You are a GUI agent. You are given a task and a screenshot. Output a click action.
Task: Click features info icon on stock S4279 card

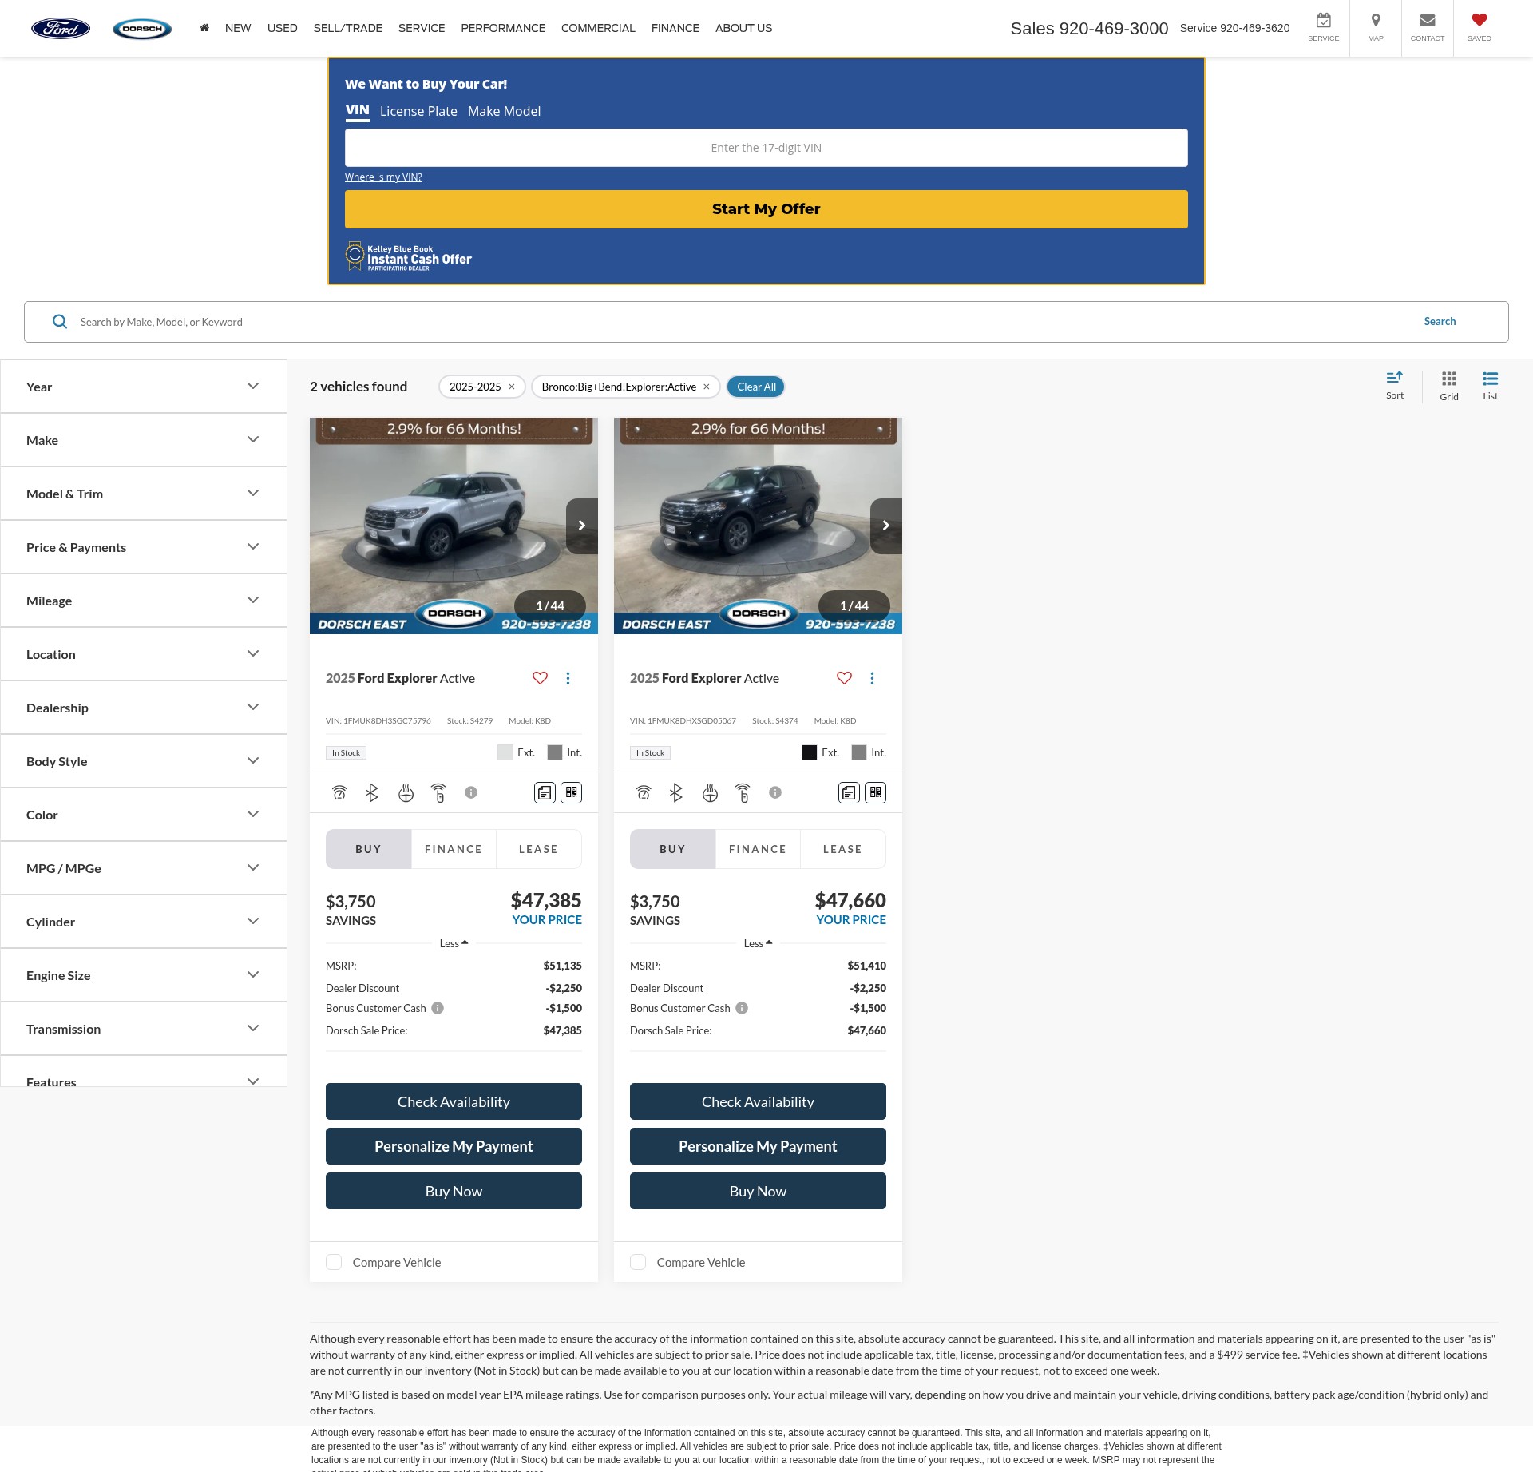tap(471, 792)
